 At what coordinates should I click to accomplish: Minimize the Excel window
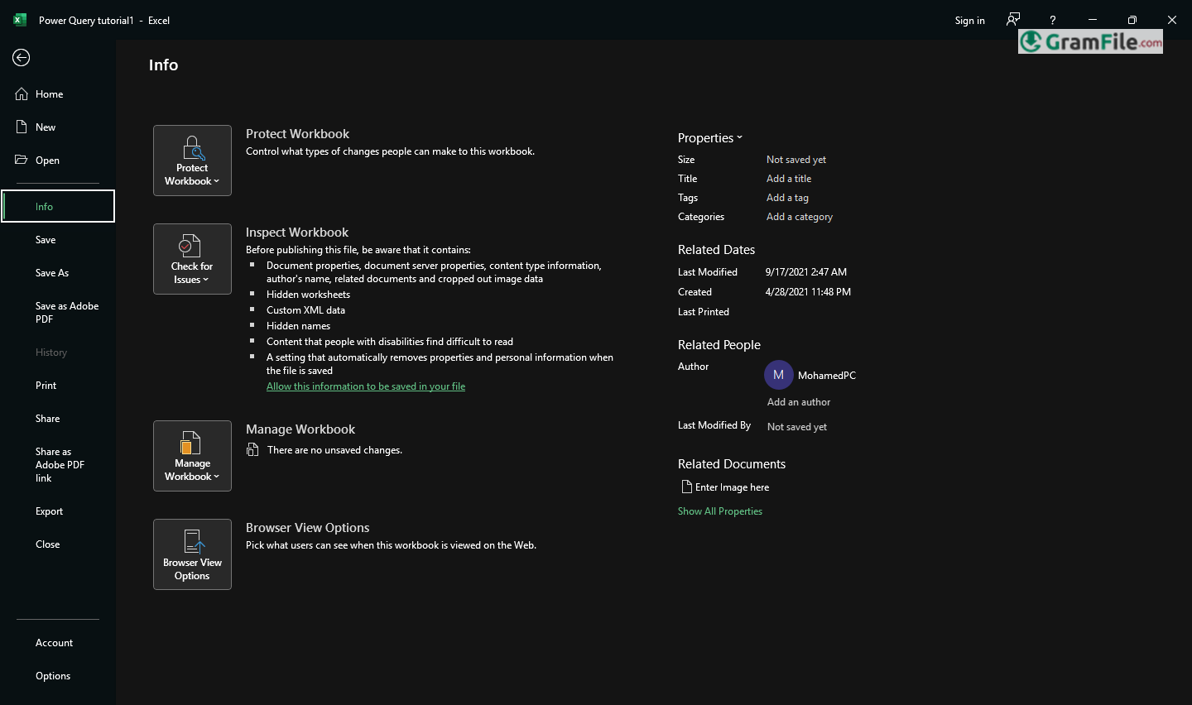1093,20
